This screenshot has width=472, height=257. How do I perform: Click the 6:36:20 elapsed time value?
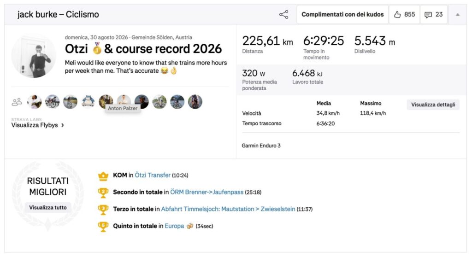point(325,123)
